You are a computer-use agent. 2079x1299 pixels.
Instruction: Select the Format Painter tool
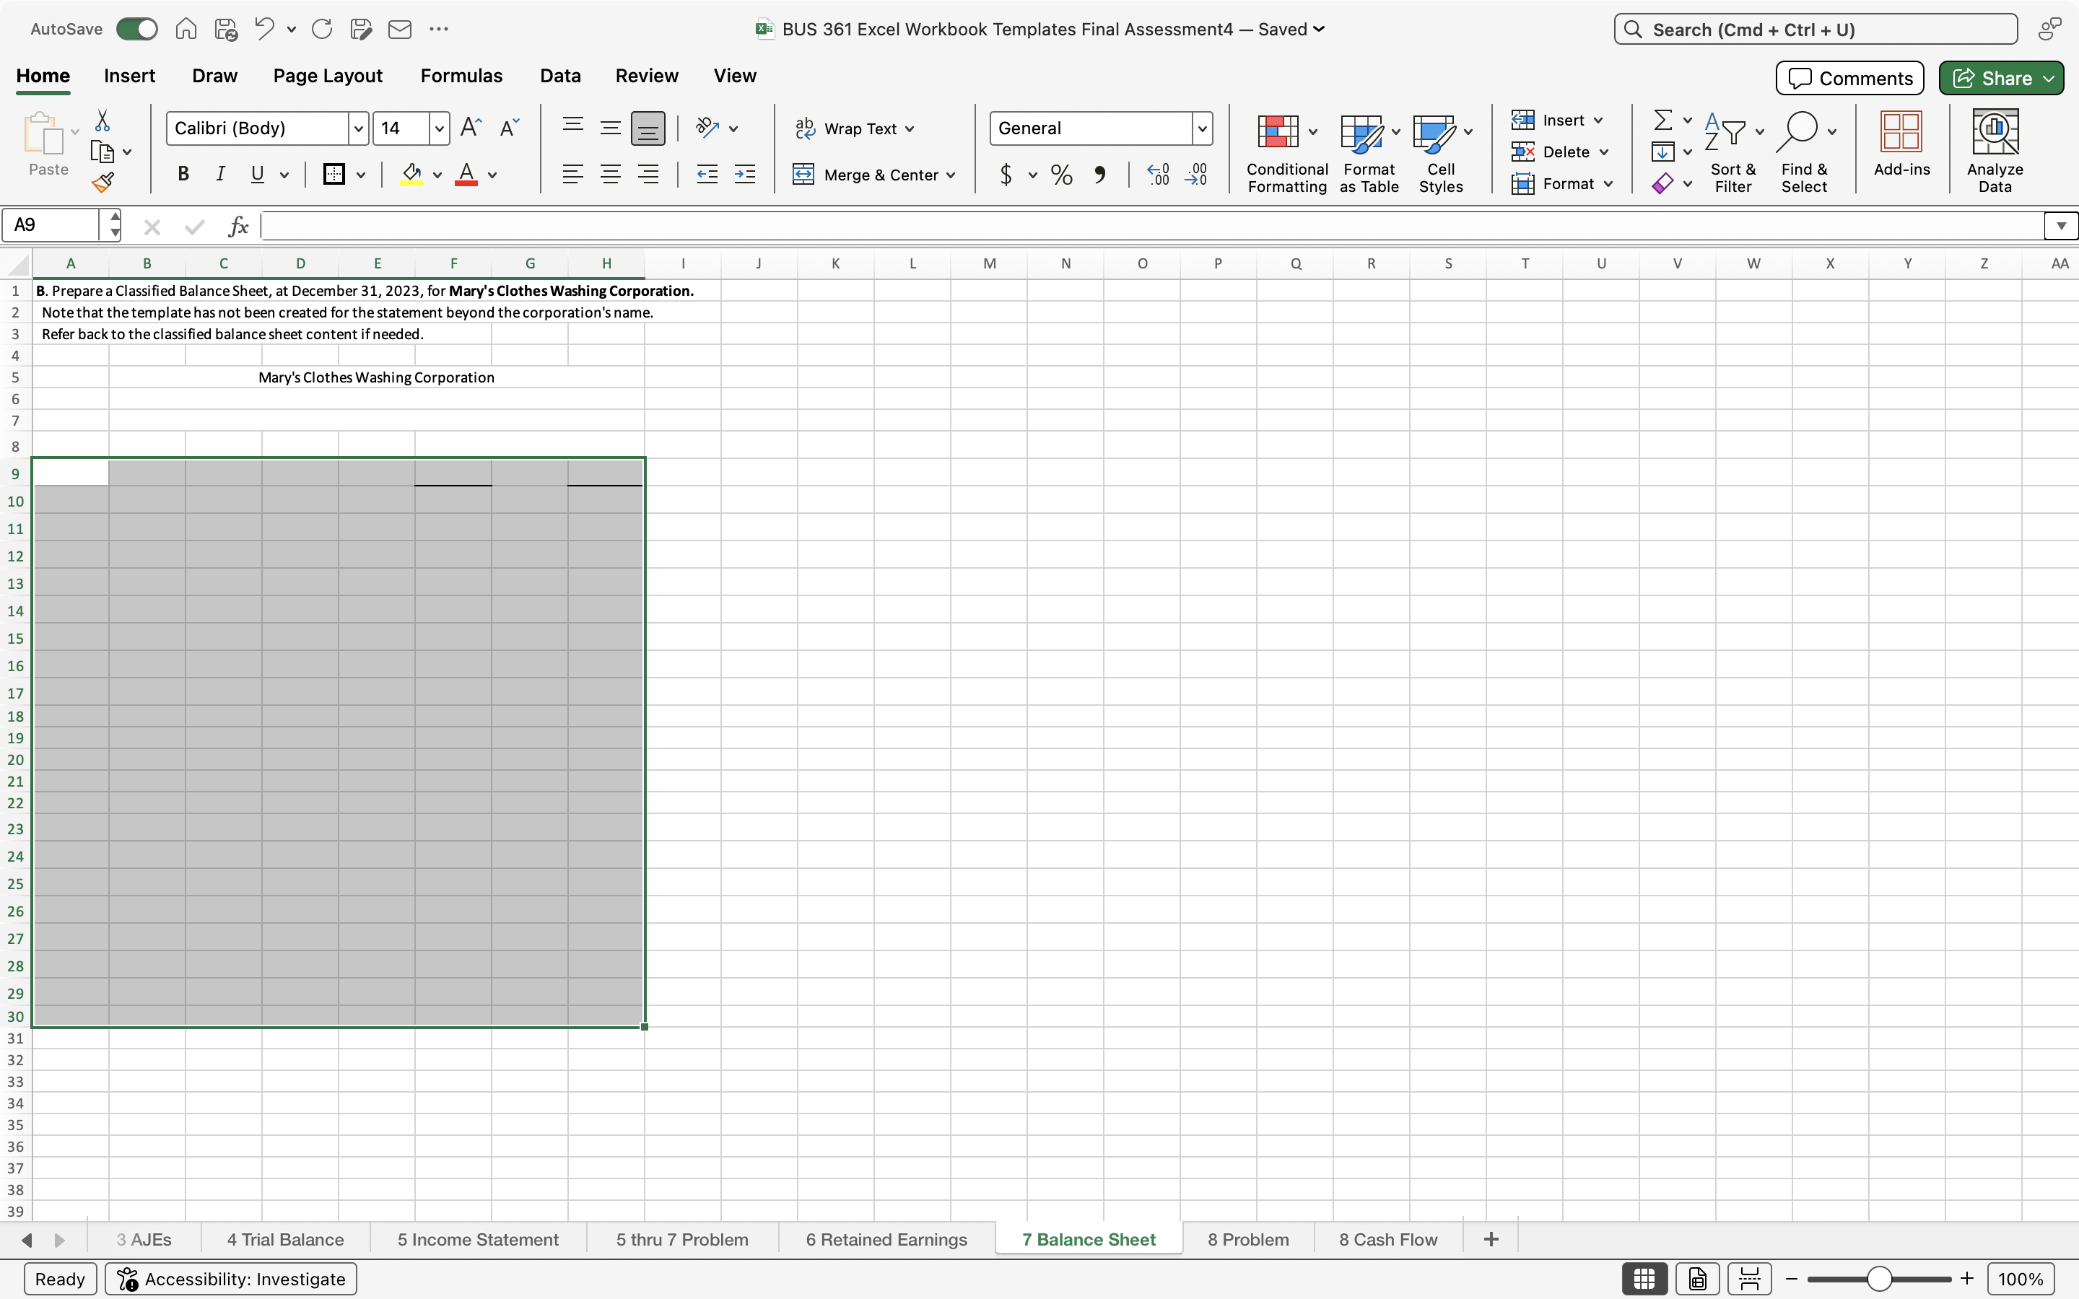pyautogui.click(x=103, y=181)
